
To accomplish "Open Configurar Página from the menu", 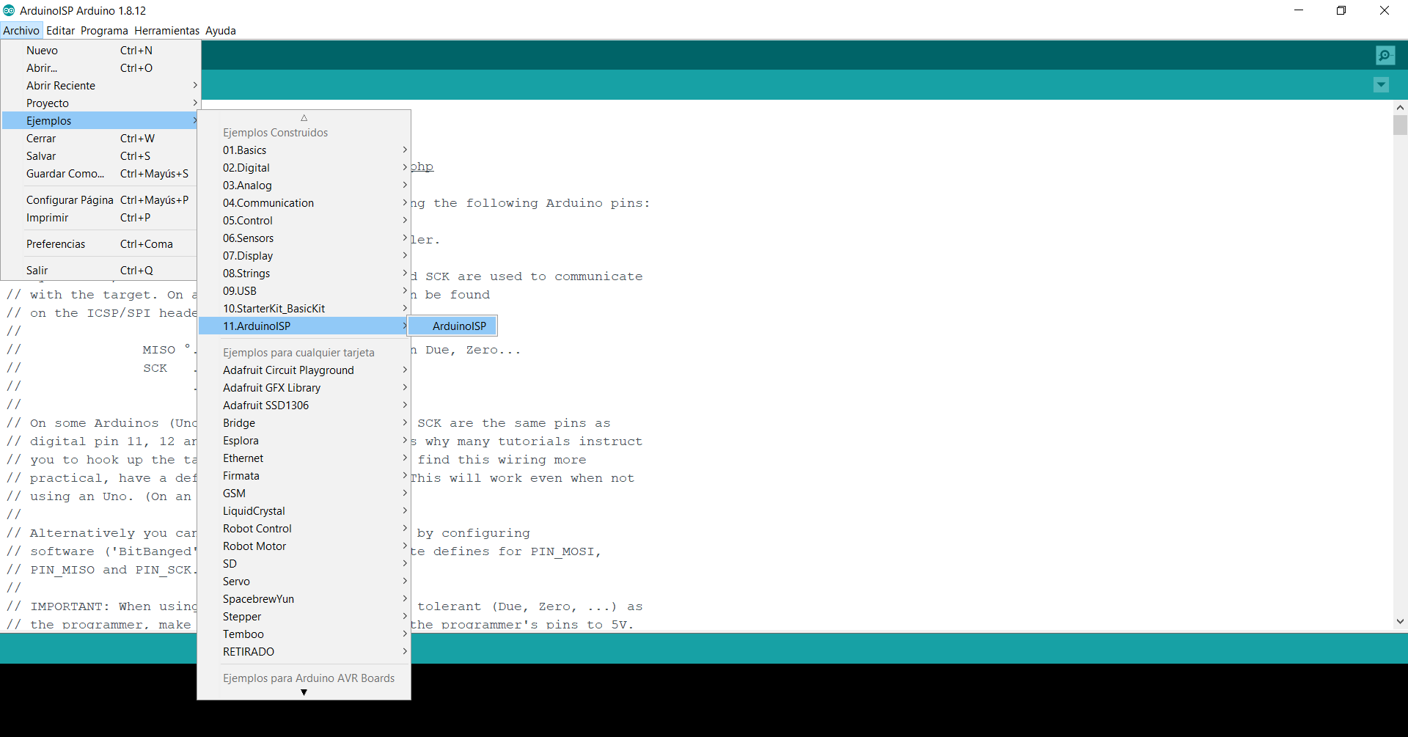I will coord(100,200).
